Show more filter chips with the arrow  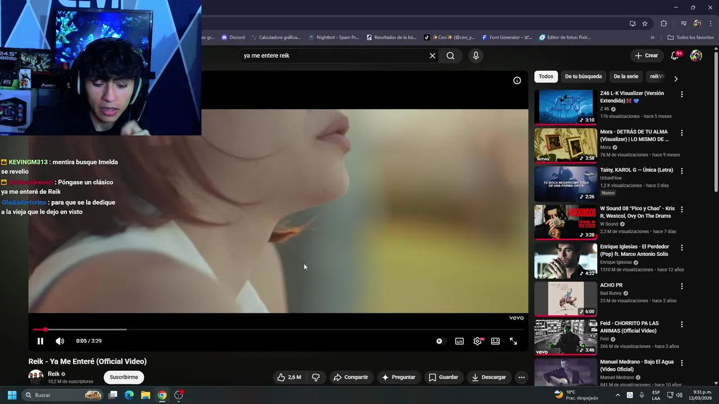pyautogui.click(x=676, y=79)
